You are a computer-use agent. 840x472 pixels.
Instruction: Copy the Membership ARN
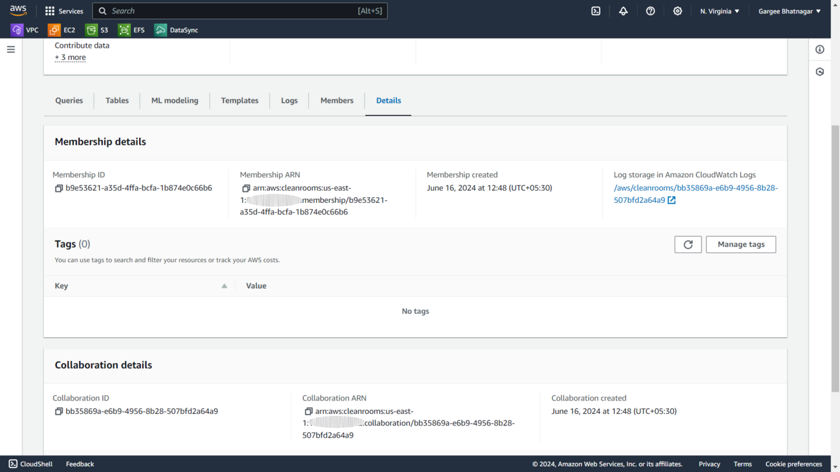click(246, 188)
